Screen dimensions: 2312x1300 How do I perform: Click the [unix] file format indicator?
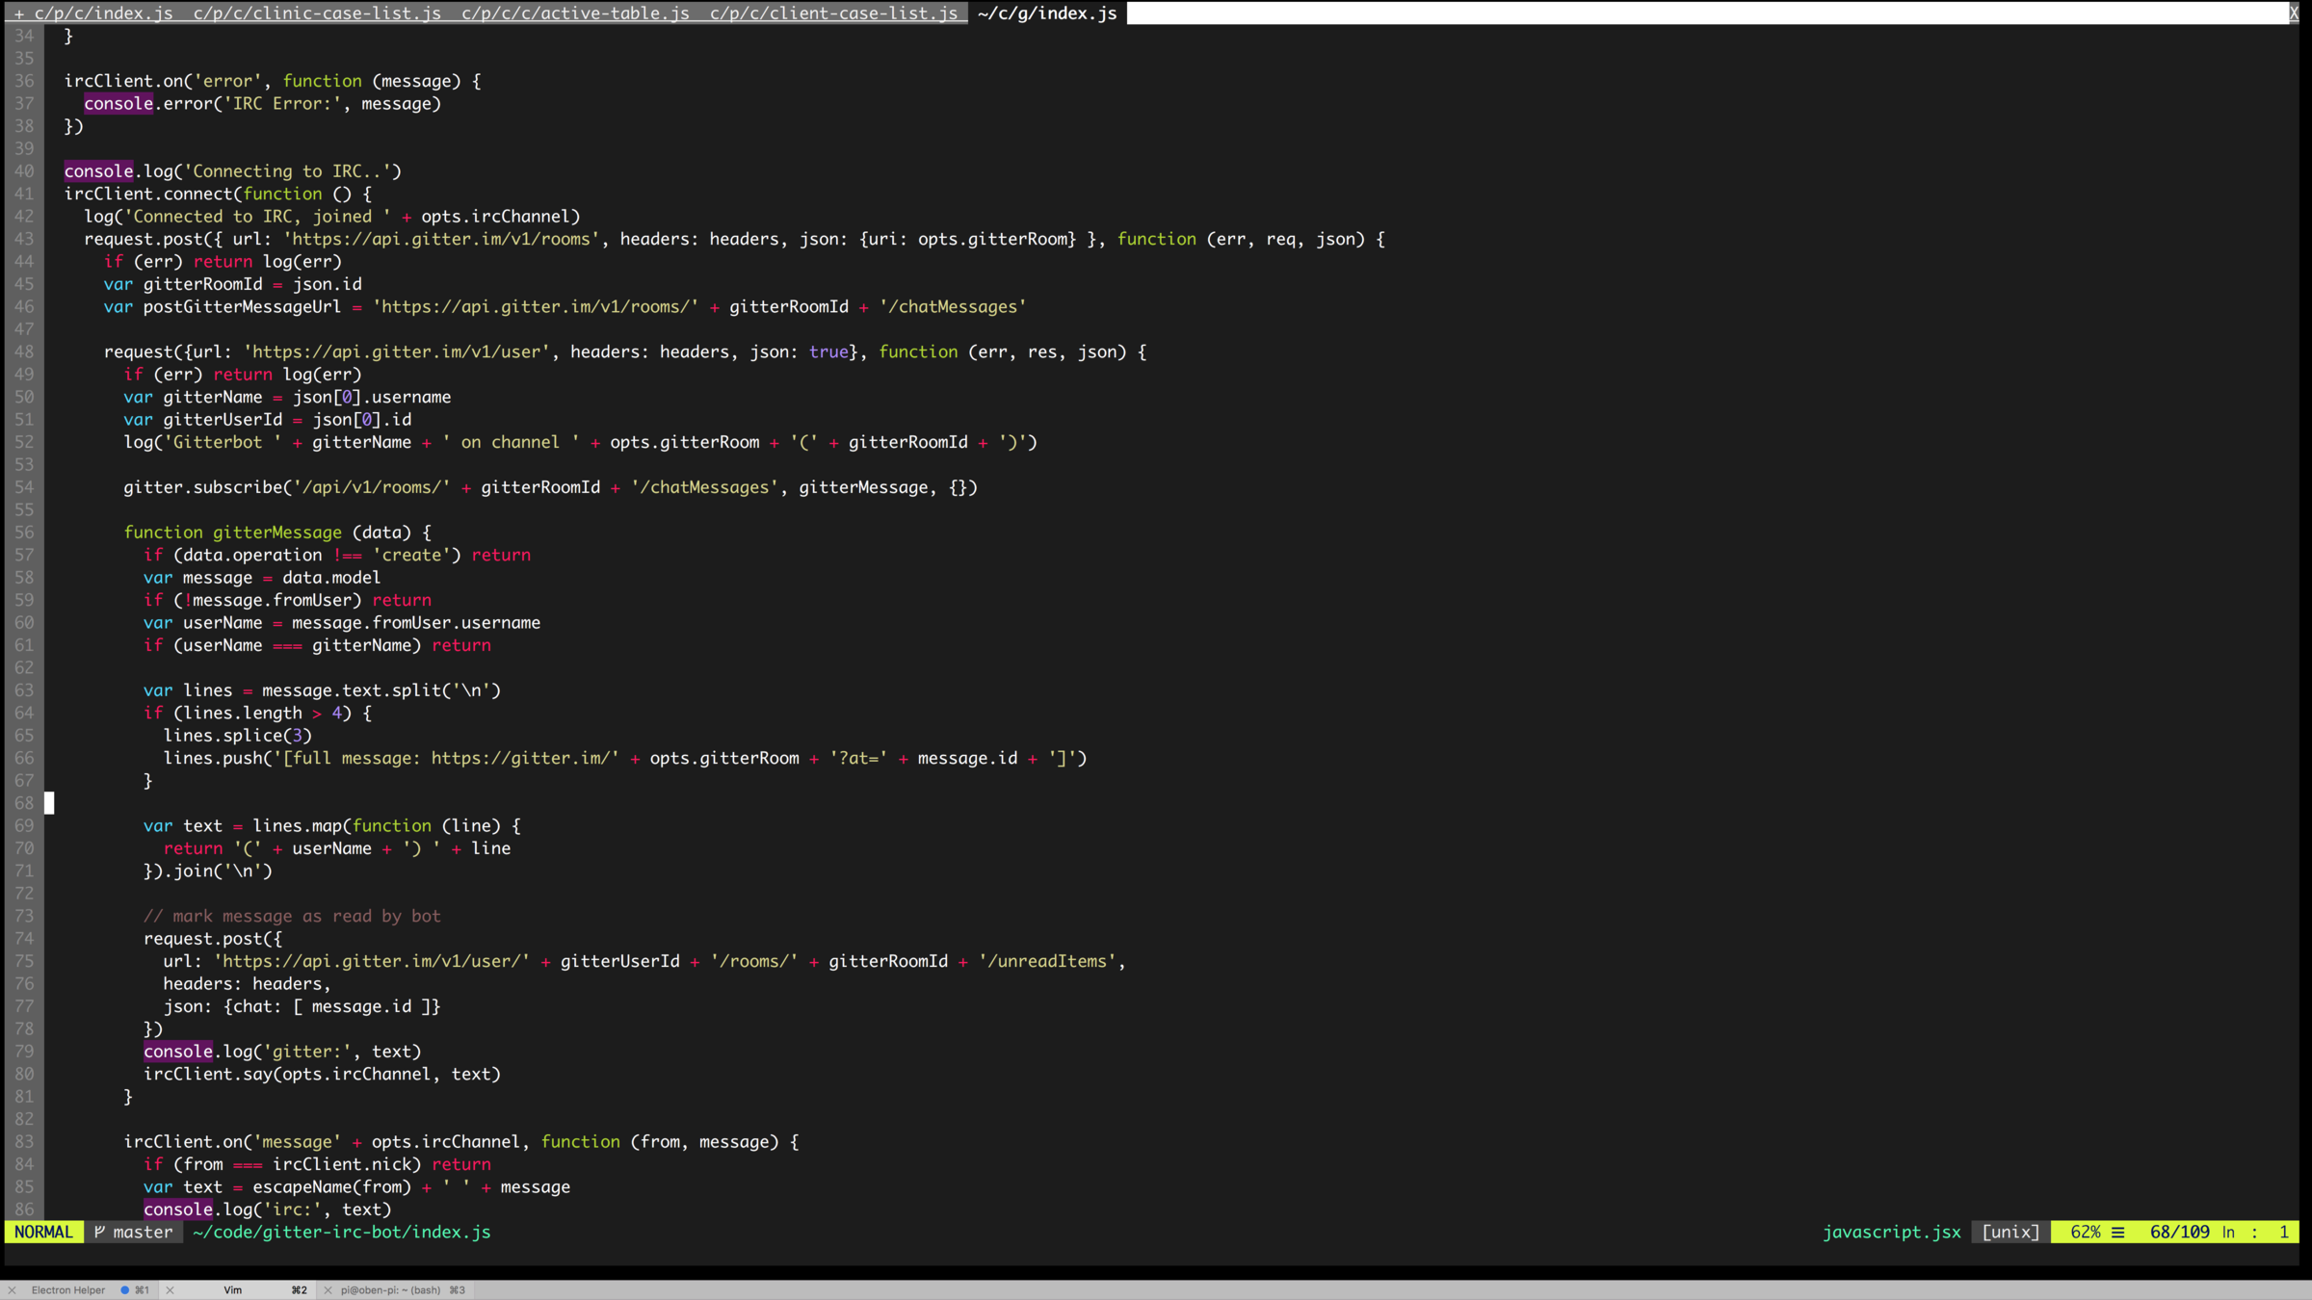click(x=2010, y=1232)
